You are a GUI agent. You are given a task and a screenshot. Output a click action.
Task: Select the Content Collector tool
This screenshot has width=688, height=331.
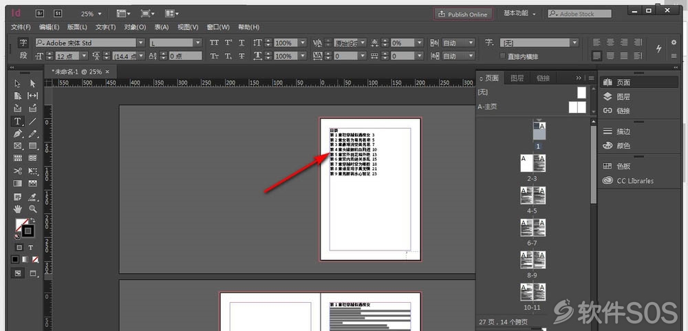pyautogui.click(x=18, y=109)
